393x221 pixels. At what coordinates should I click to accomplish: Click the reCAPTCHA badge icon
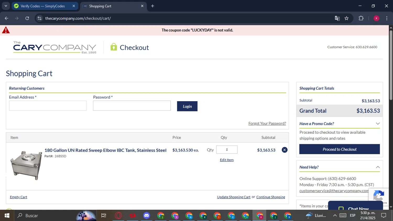pyautogui.click(x=379, y=196)
